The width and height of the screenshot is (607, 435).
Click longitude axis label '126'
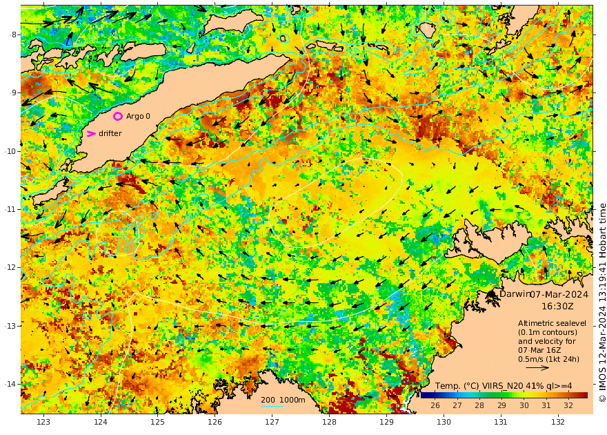pyautogui.click(x=215, y=422)
